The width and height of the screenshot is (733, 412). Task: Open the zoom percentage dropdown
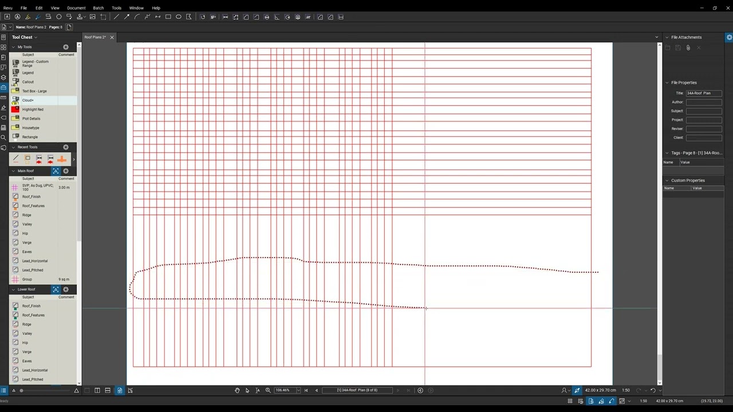298,390
